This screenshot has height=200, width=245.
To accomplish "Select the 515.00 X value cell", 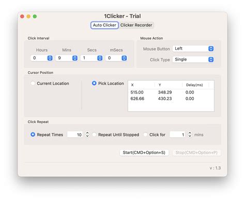I will point(137,93).
